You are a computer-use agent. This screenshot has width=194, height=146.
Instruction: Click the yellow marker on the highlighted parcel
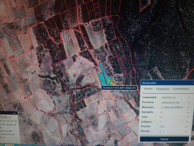(x=111, y=82)
